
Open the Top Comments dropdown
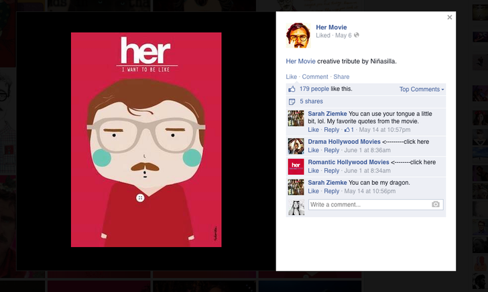(x=422, y=89)
